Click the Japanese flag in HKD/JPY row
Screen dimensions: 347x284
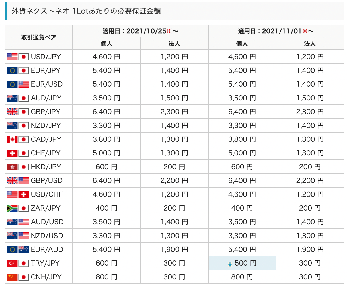click(x=24, y=167)
